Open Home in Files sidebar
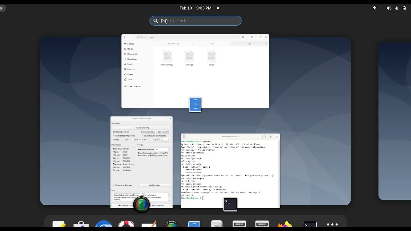This screenshot has width=411, height=231. pyautogui.click(x=138, y=49)
